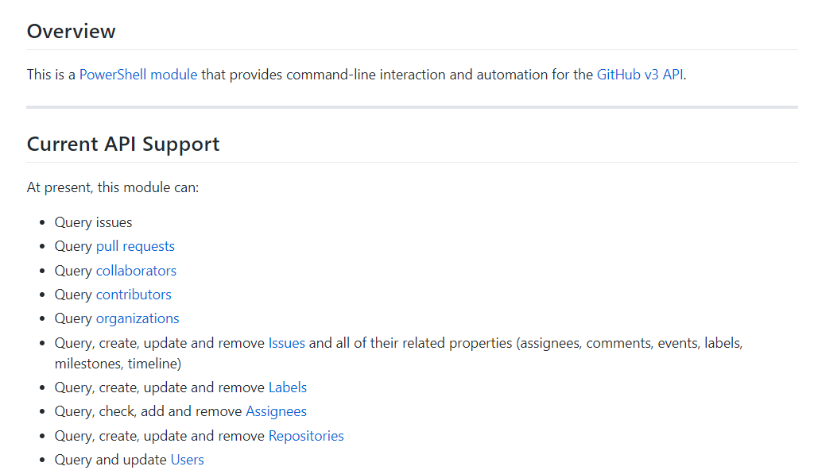The width and height of the screenshot is (814, 474).
Task: Open the Users link
Action: point(187,460)
